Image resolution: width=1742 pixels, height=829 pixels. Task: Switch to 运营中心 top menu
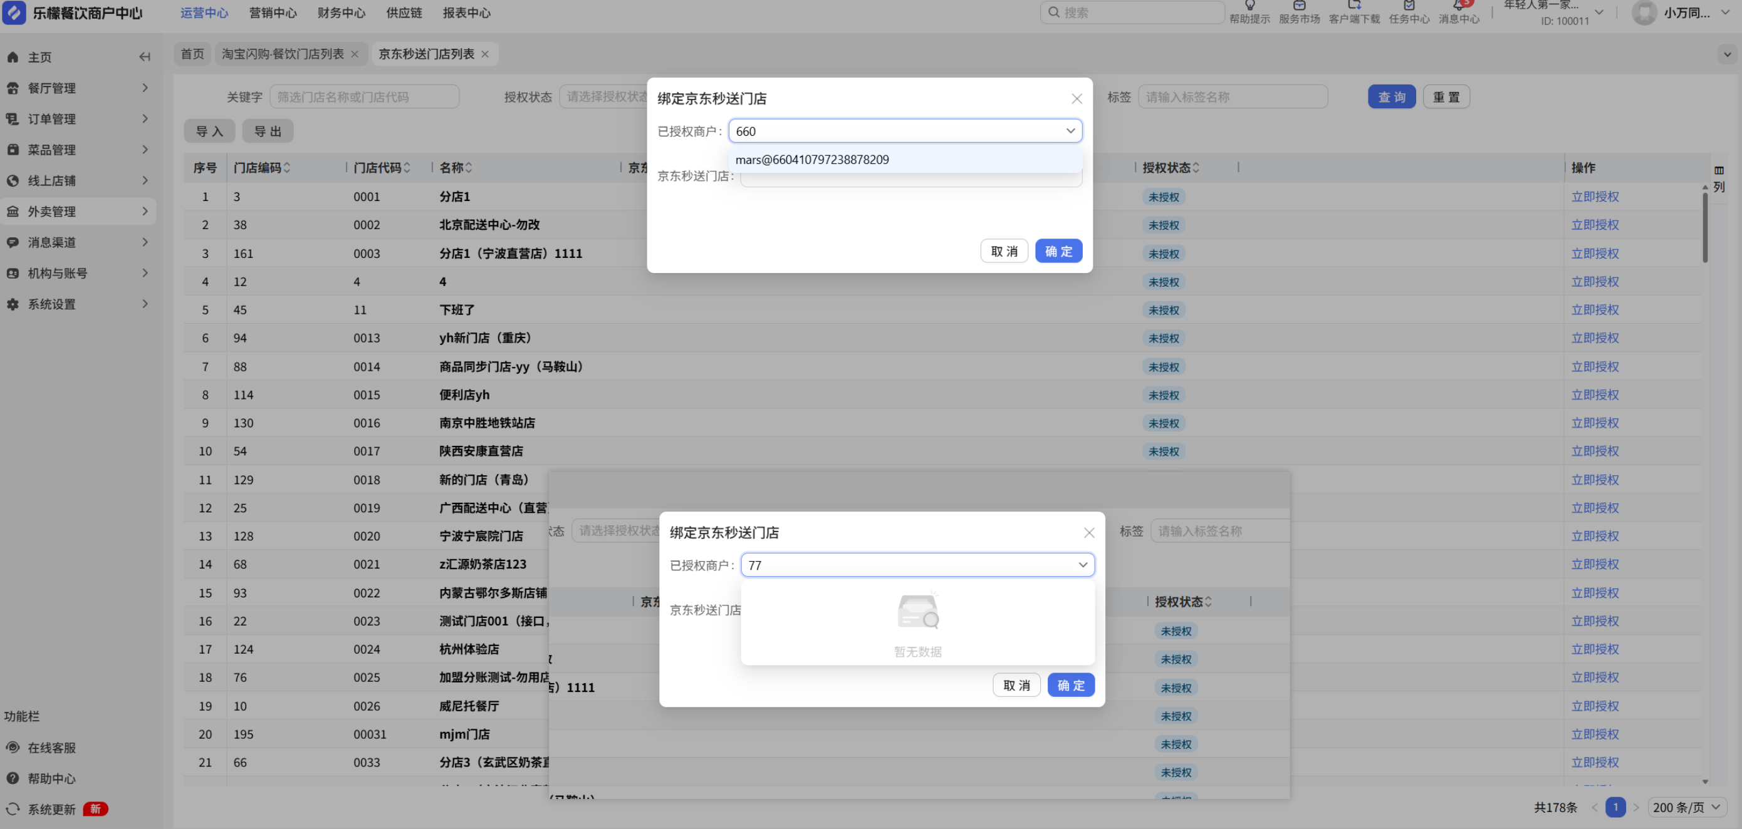click(x=204, y=13)
